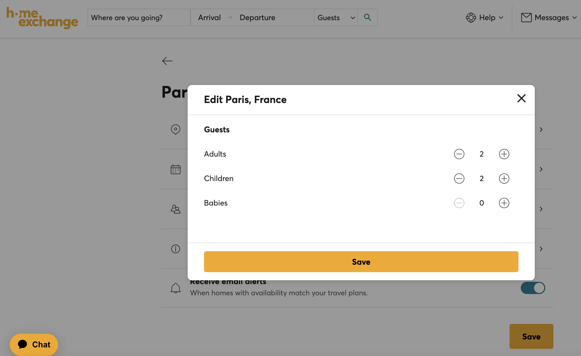
Task: Open the Chat widget
Action: (x=34, y=344)
